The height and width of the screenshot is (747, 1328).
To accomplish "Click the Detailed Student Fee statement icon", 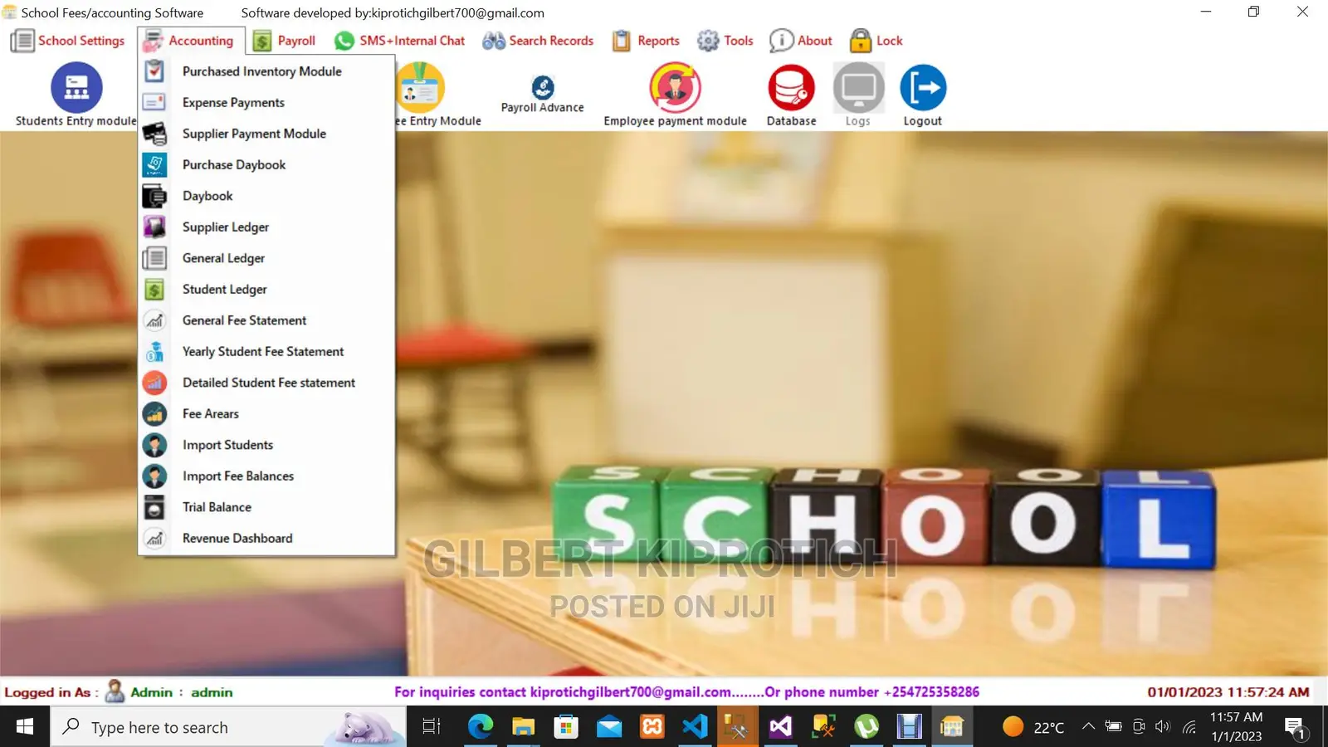I will click(x=154, y=383).
